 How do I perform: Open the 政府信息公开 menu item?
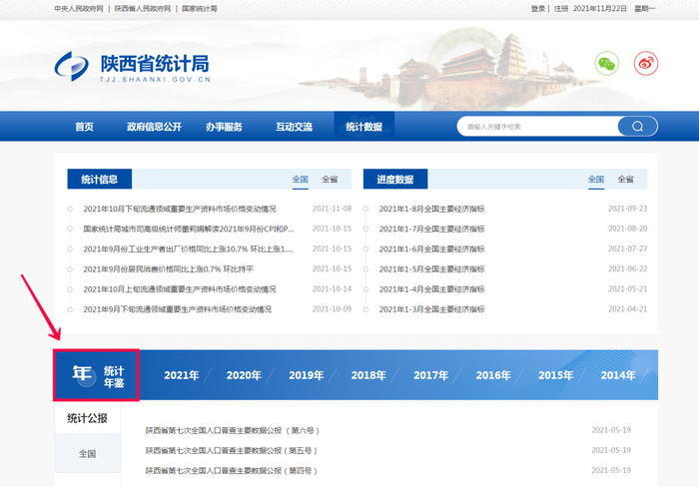(154, 127)
